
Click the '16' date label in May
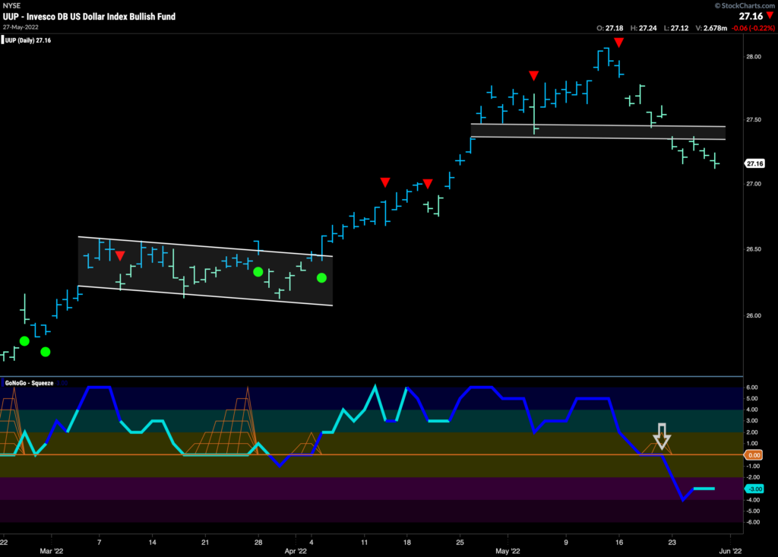(618, 542)
